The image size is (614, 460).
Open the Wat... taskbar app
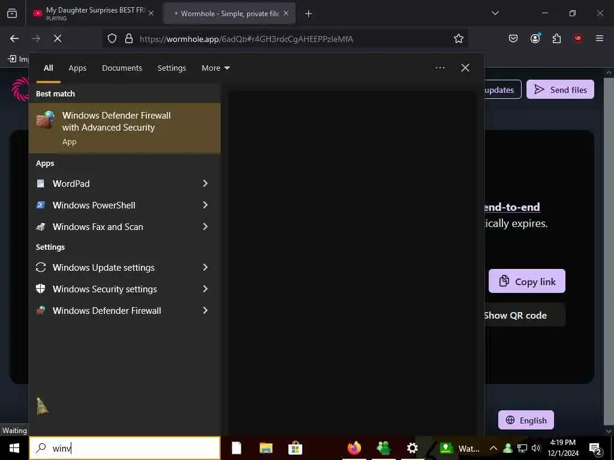[x=459, y=448]
